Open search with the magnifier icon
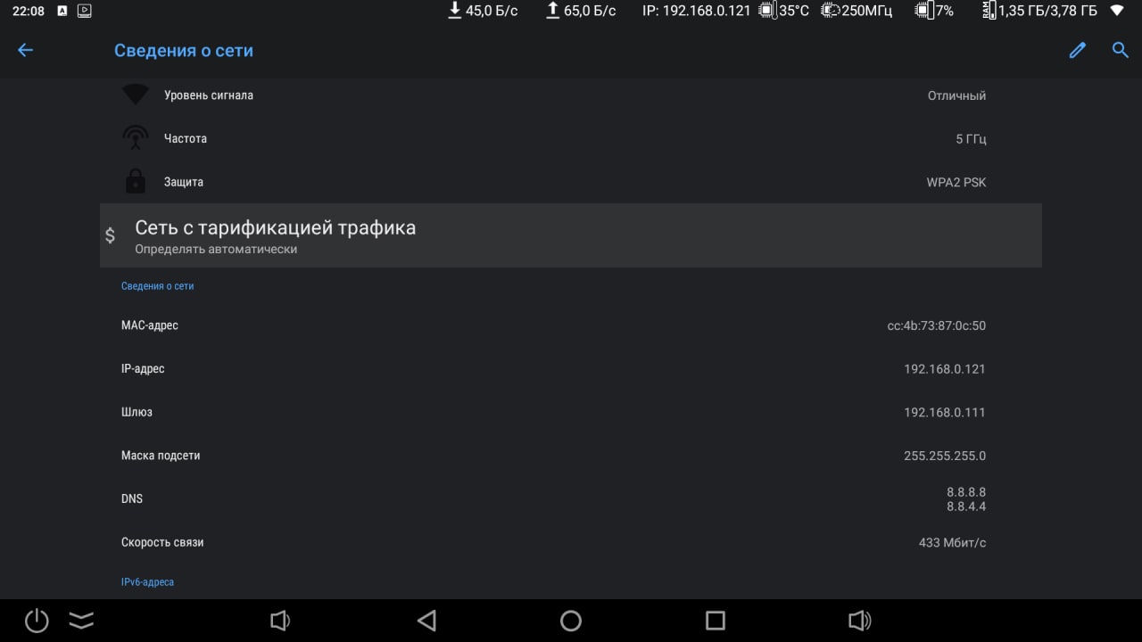 pyautogui.click(x=1121, y=50)
